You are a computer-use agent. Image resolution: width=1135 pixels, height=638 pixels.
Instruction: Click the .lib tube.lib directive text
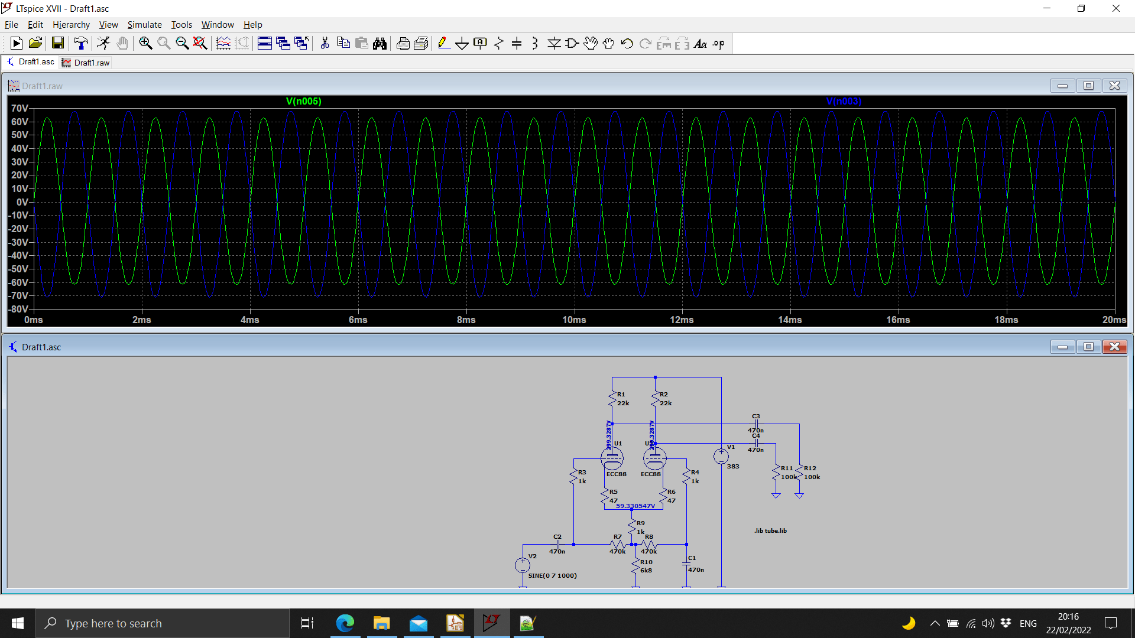tap(770, 530)
